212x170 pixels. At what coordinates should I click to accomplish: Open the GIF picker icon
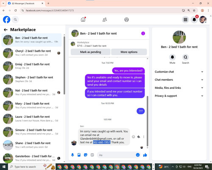coord(92,155)
